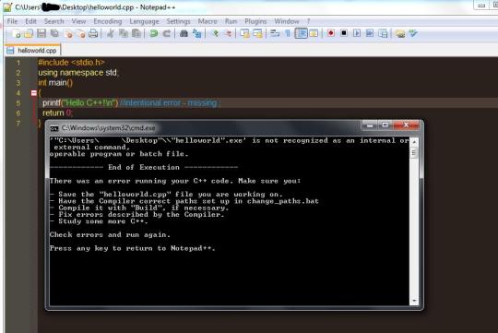Viewport: 498px width, 333px height.
Task: Undo the last edit via green arrow
Action: (154, 33)
